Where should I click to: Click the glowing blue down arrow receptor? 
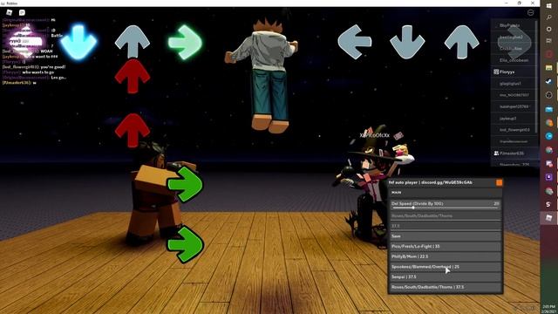[78, 42]
